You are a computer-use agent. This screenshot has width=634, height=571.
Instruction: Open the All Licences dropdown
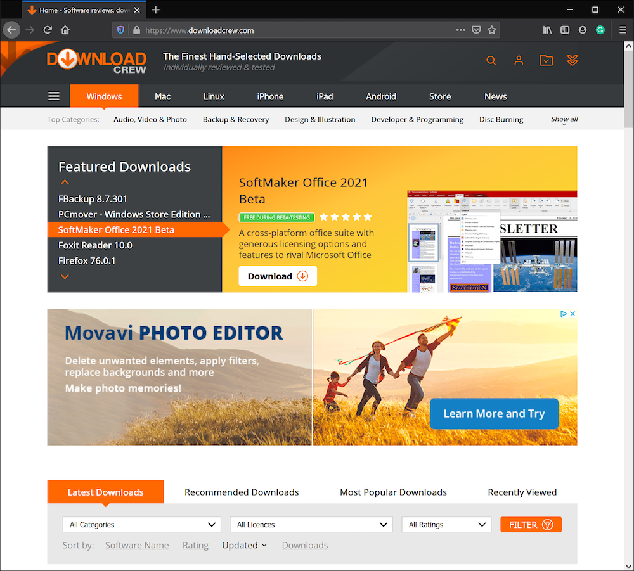pos(311,525)
